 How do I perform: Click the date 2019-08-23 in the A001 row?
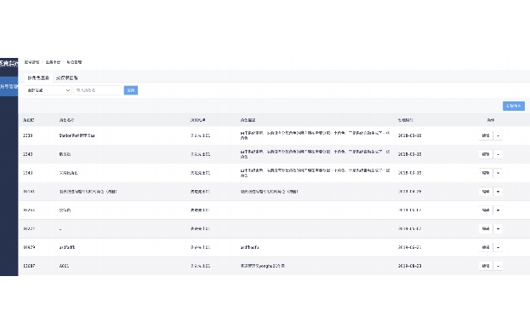tap(410, 266)
